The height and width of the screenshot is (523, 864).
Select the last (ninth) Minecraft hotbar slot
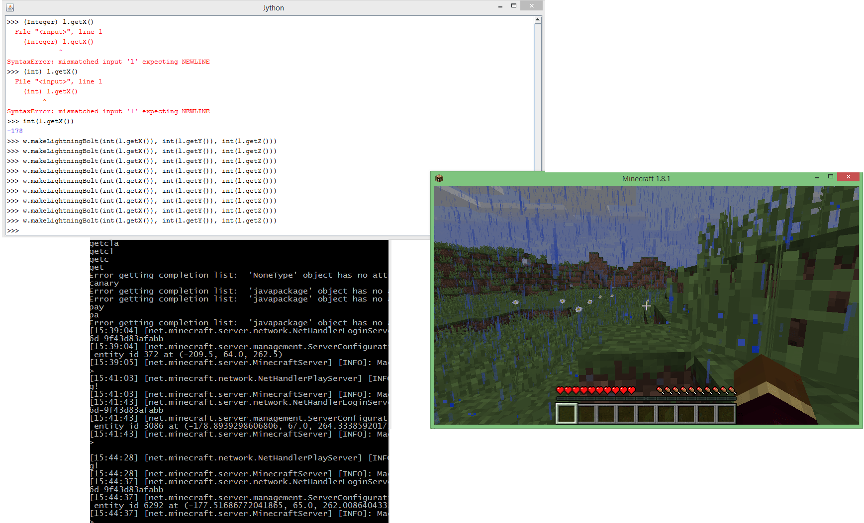coord(726,413)
